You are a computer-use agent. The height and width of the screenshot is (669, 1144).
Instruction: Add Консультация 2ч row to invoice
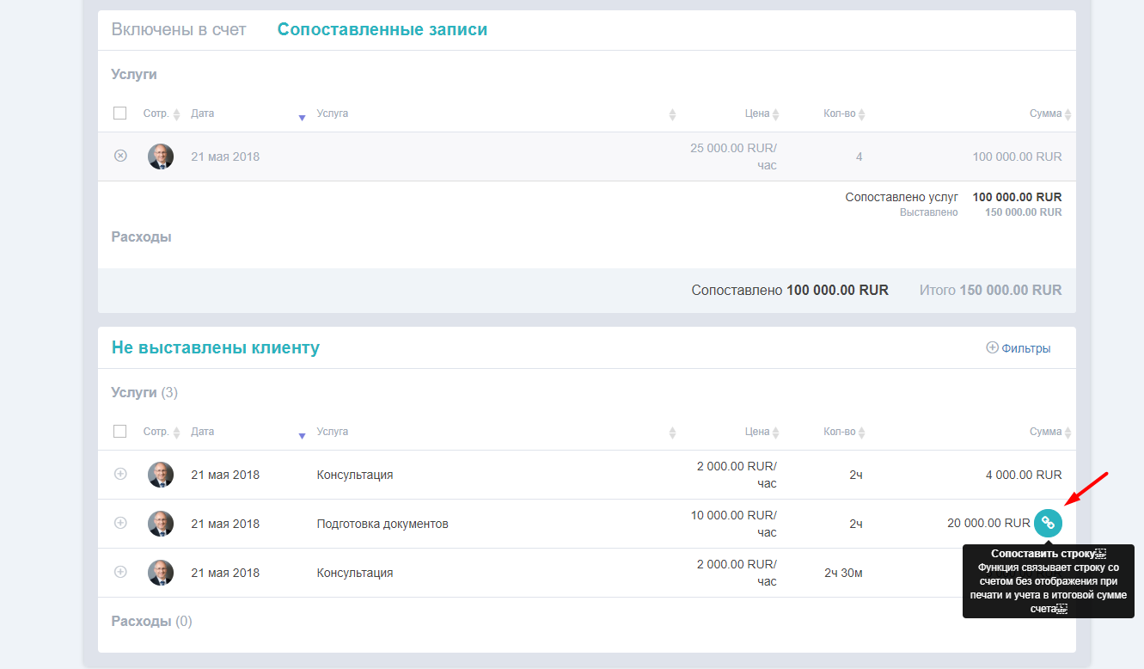point(120,474)
